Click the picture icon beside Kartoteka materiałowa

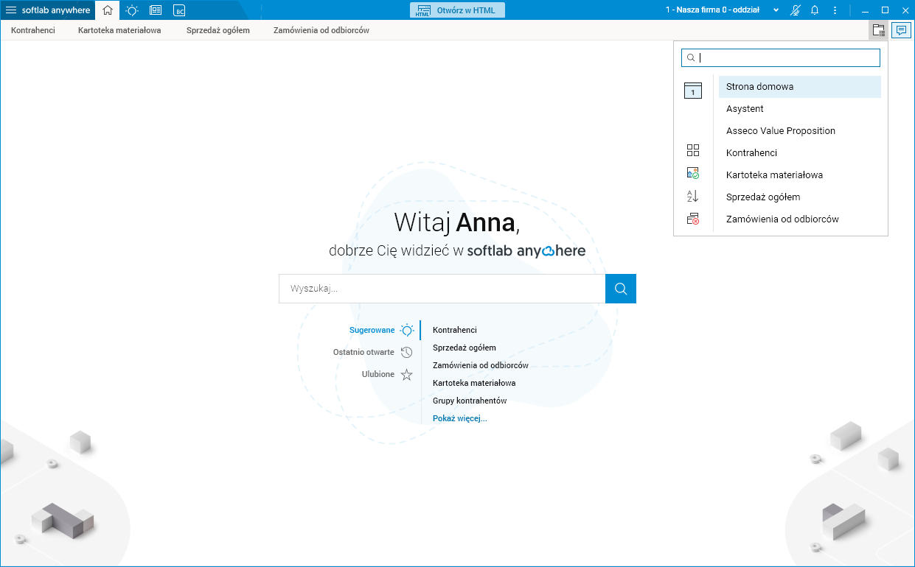pos(693,173)
